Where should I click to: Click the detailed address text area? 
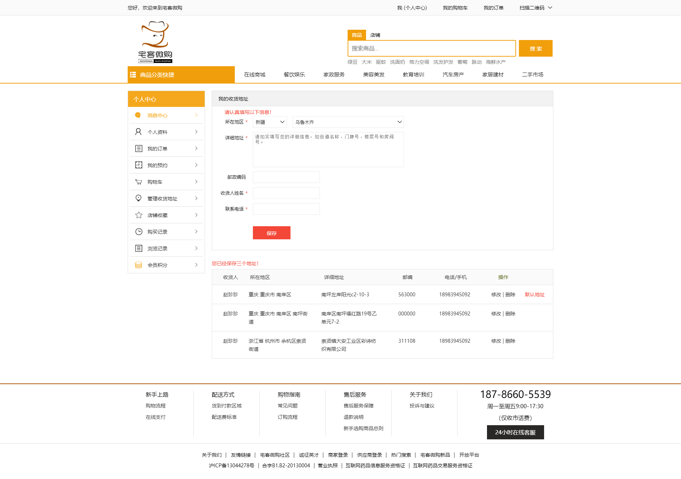coord(328,149)
